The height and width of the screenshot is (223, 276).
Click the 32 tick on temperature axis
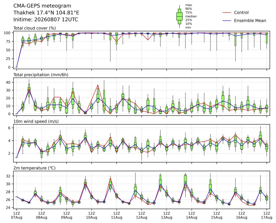click(9, 176)
